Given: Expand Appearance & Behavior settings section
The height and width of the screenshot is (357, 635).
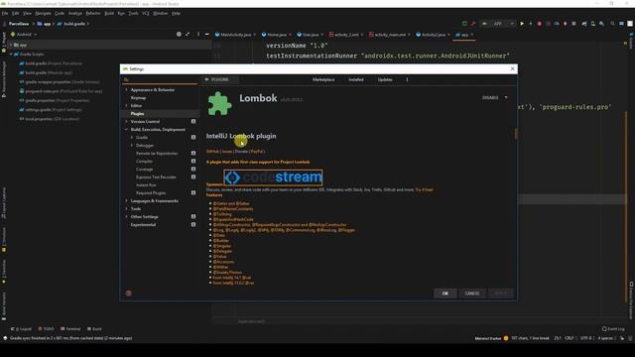Looking at the screenshot, I should pos(126,90).
